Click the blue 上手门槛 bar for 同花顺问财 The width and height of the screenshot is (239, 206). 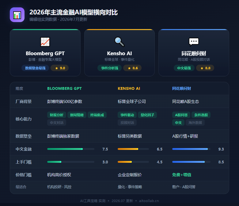click(x=188, y=162)
